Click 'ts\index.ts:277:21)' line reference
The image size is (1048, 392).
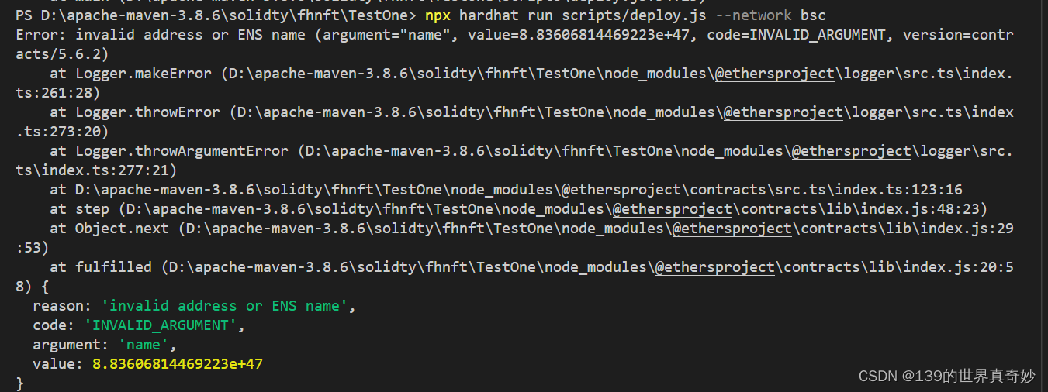tap(96, 170)
